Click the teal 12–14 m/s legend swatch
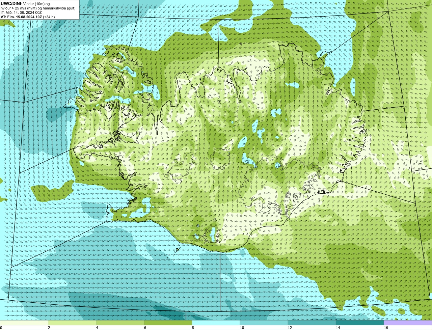 (x=312, y=323)
